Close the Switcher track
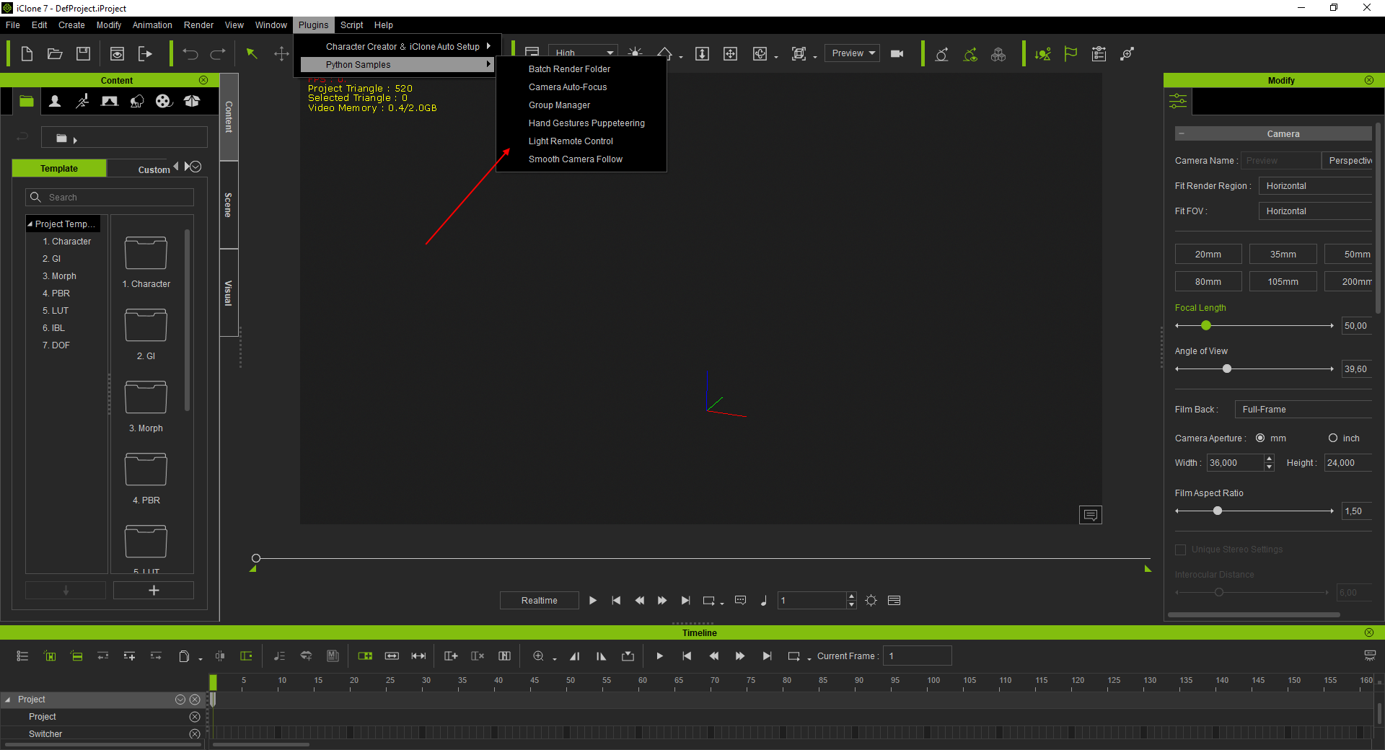 point(195,733)
